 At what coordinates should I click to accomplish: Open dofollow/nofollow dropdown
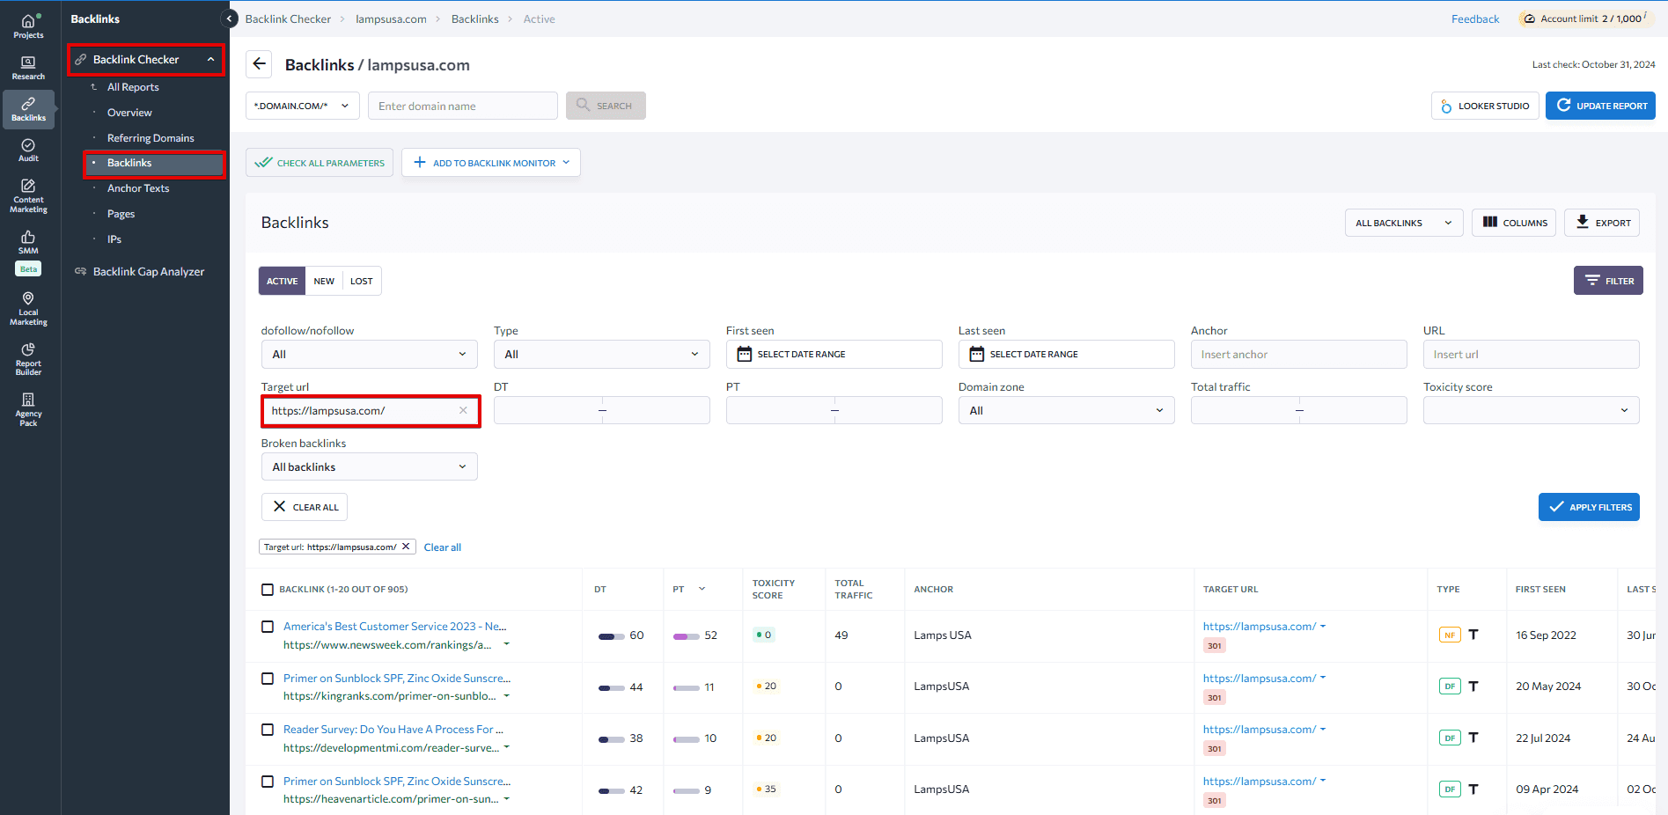pos(370,354)
